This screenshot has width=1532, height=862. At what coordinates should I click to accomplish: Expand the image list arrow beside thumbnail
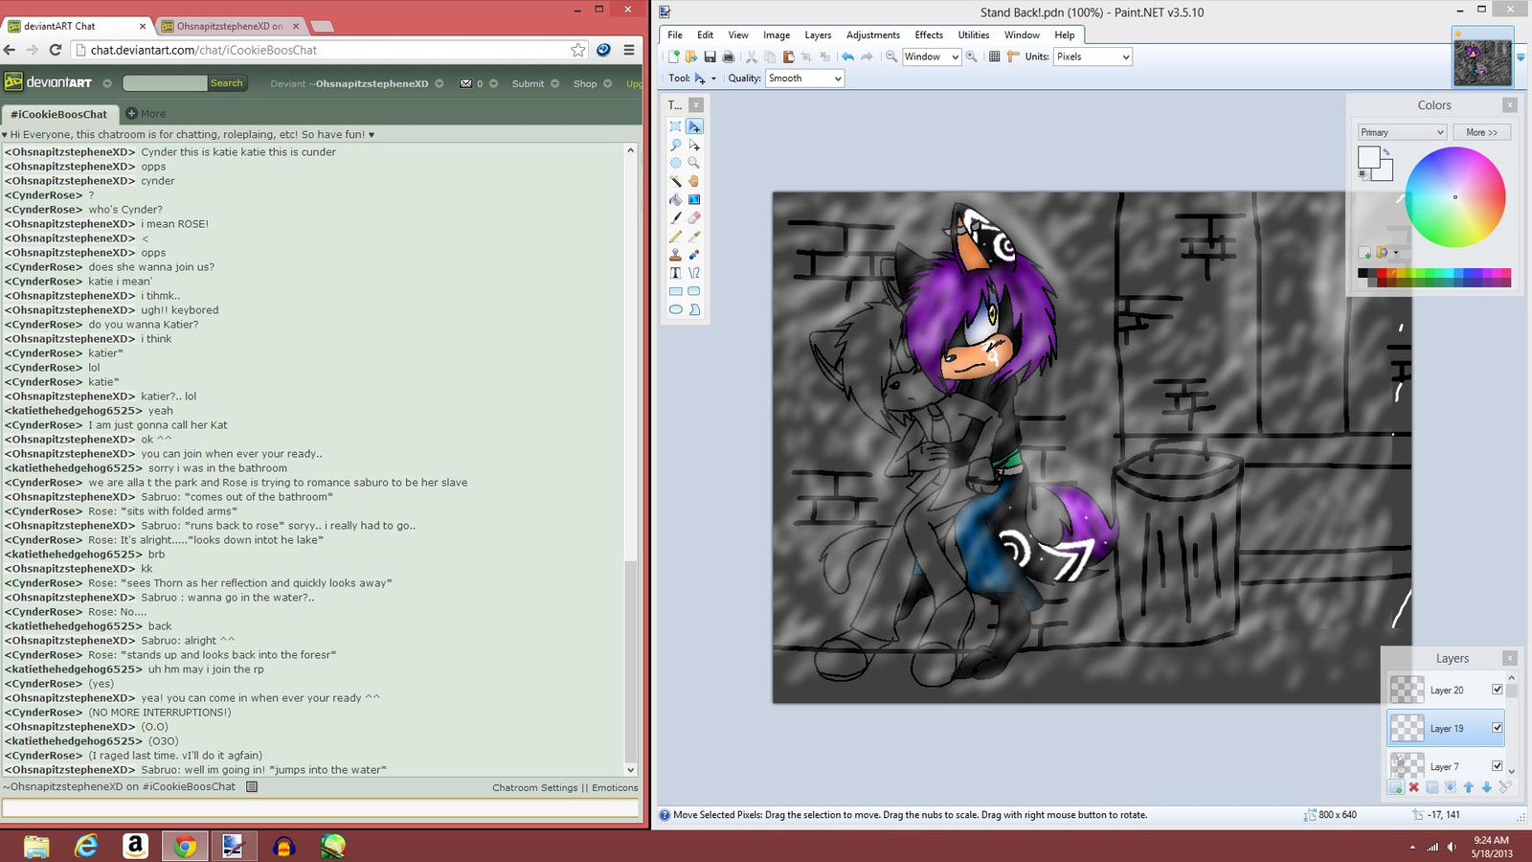(1521, 57)
